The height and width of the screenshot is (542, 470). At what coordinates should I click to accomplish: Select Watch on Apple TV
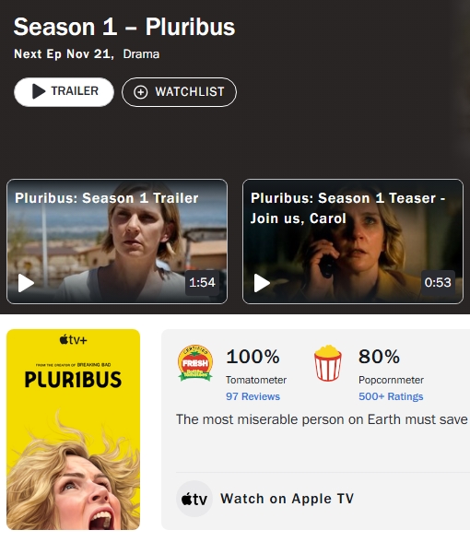288,499
